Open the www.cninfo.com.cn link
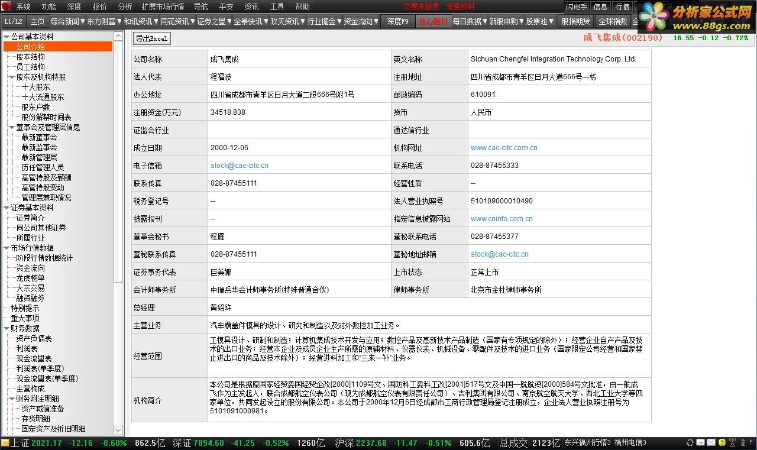 coord(502,219)
